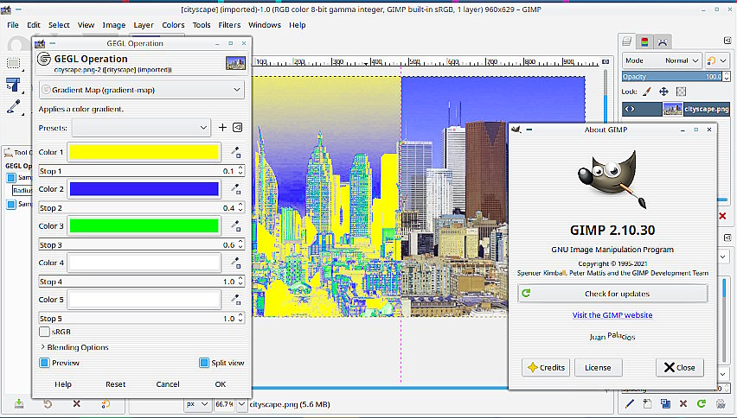The height and width of the screenshot is (418, 737).
Task: Save current settings as a named preset
Action: pyautogui.click(x=222, y=128)
